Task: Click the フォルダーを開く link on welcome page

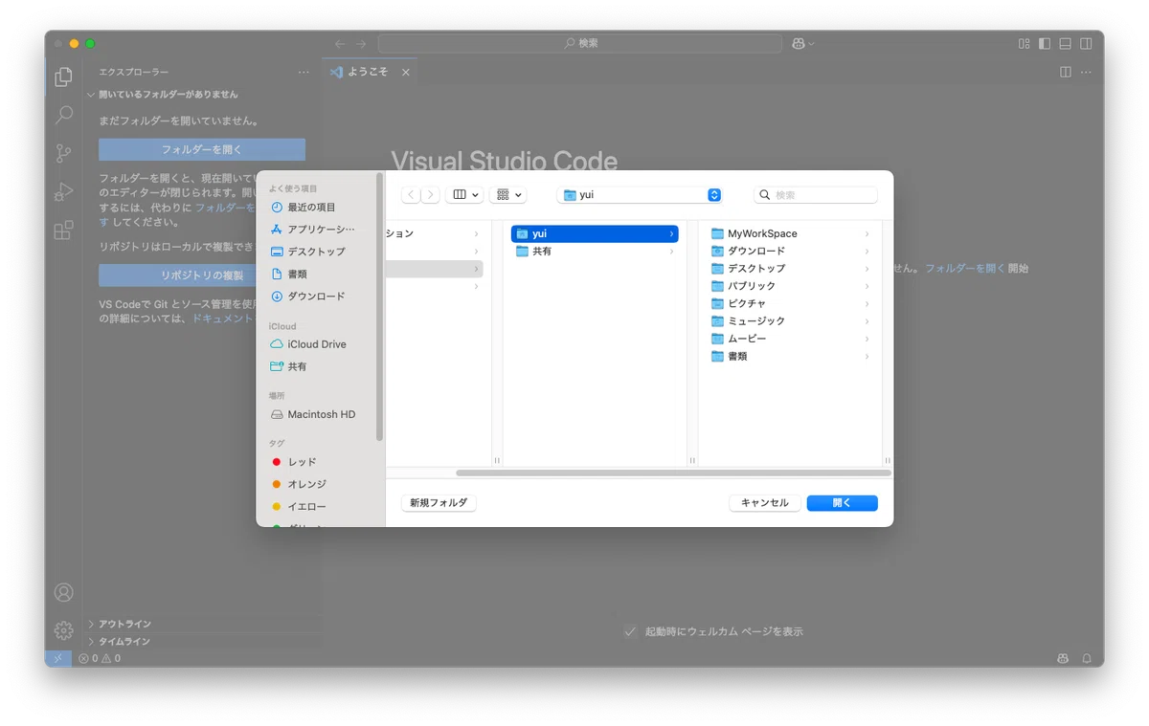Action: click(965, 269)
